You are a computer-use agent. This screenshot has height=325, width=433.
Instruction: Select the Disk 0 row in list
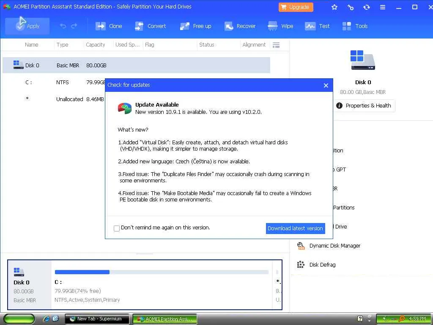point(136,65)
